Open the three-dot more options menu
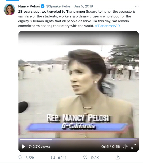 coord(137,6)
